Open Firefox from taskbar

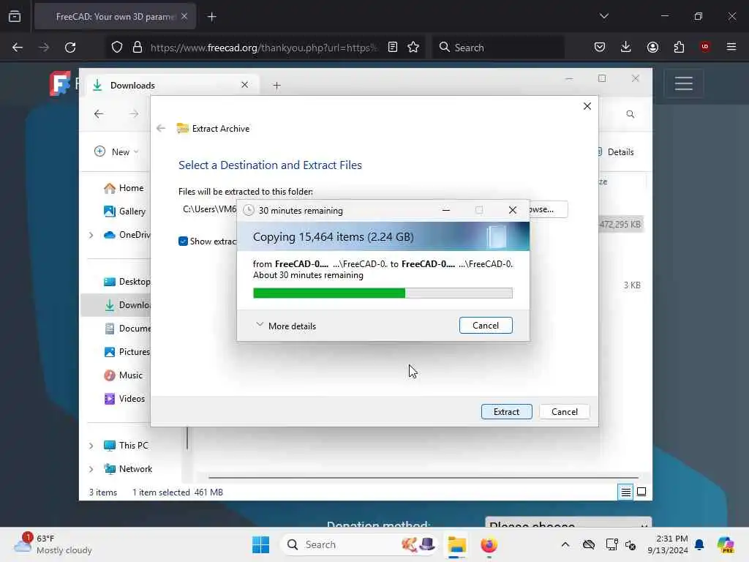click(x=489, y=544)
